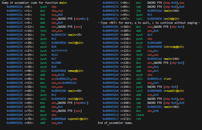Click the 'End of assembler dump.' text
This screenshot has height=130, width=202.
[x=115, y=123]
